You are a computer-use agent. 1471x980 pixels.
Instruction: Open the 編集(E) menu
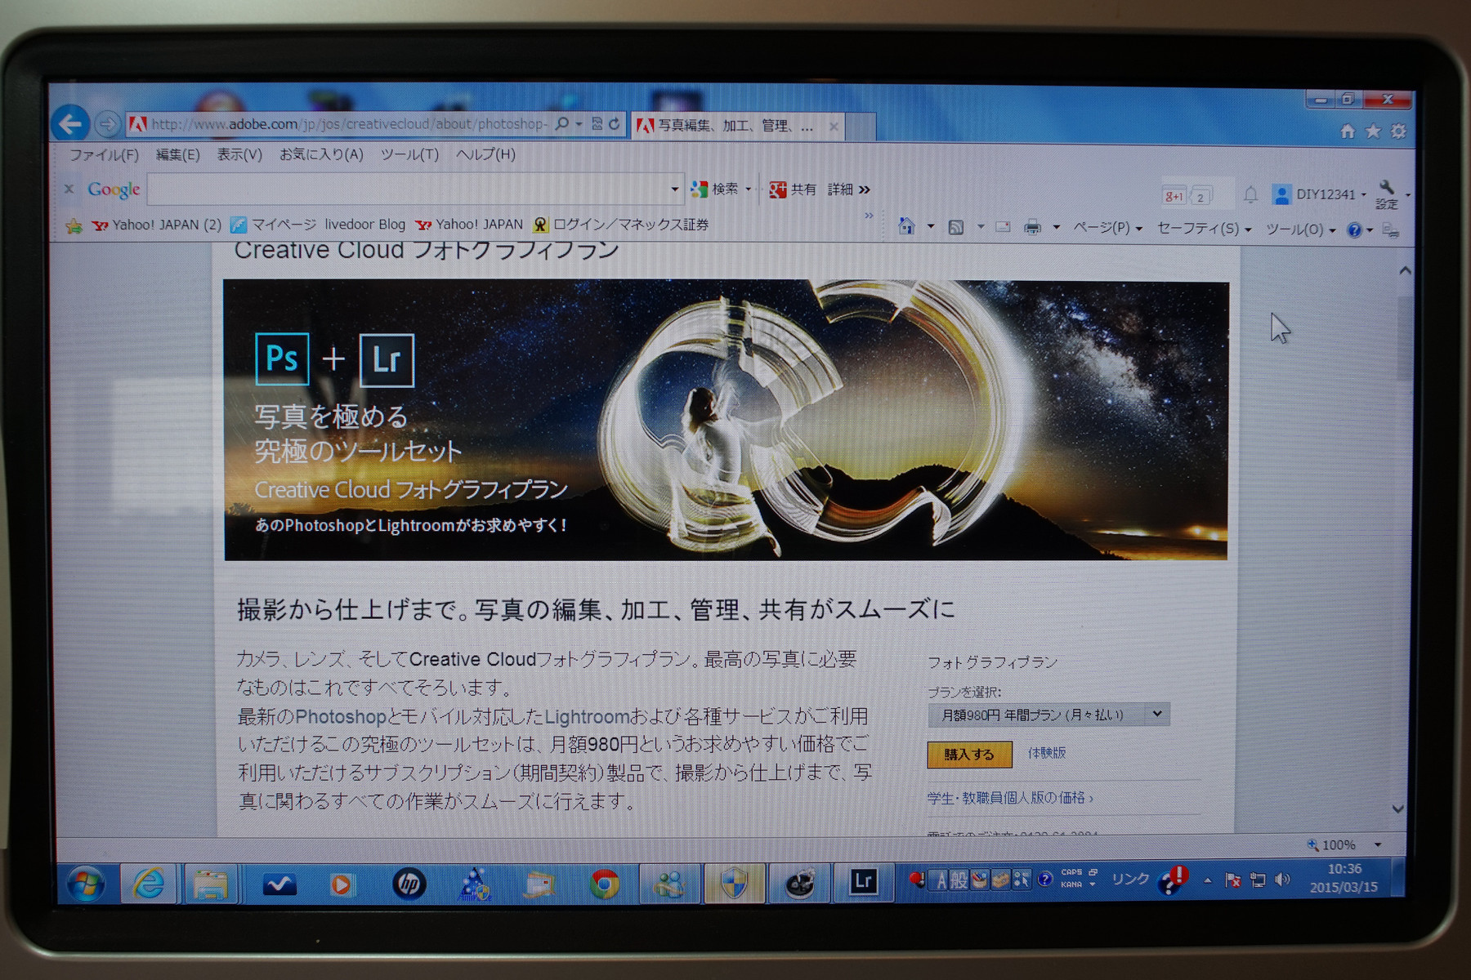tap(177, 154)
